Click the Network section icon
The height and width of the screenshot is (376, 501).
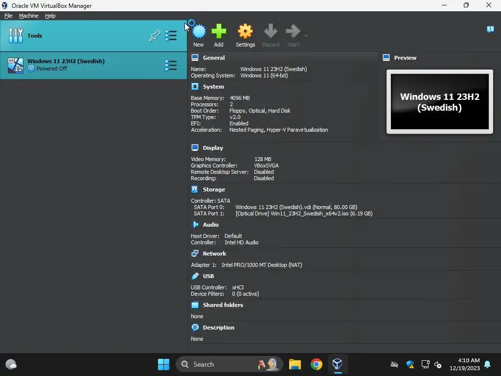(x=195, y=253)
